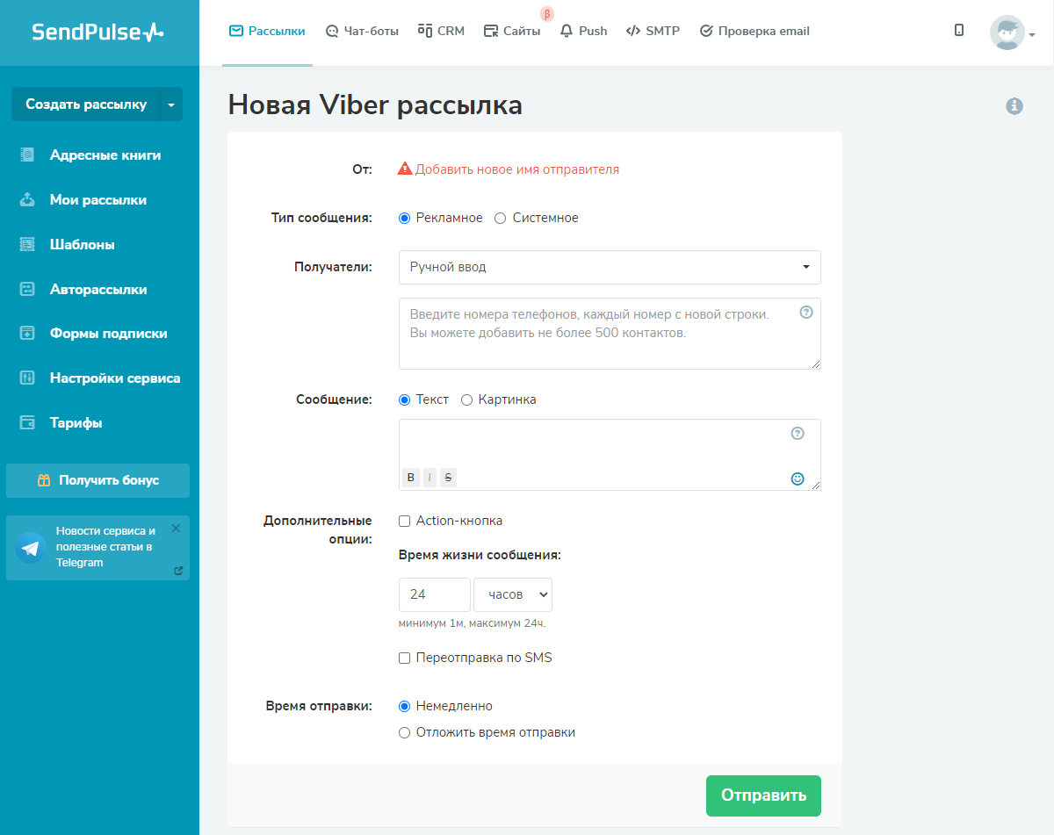Select Рекламное message type
This screenshot has width=1054, height=835.
404,218
